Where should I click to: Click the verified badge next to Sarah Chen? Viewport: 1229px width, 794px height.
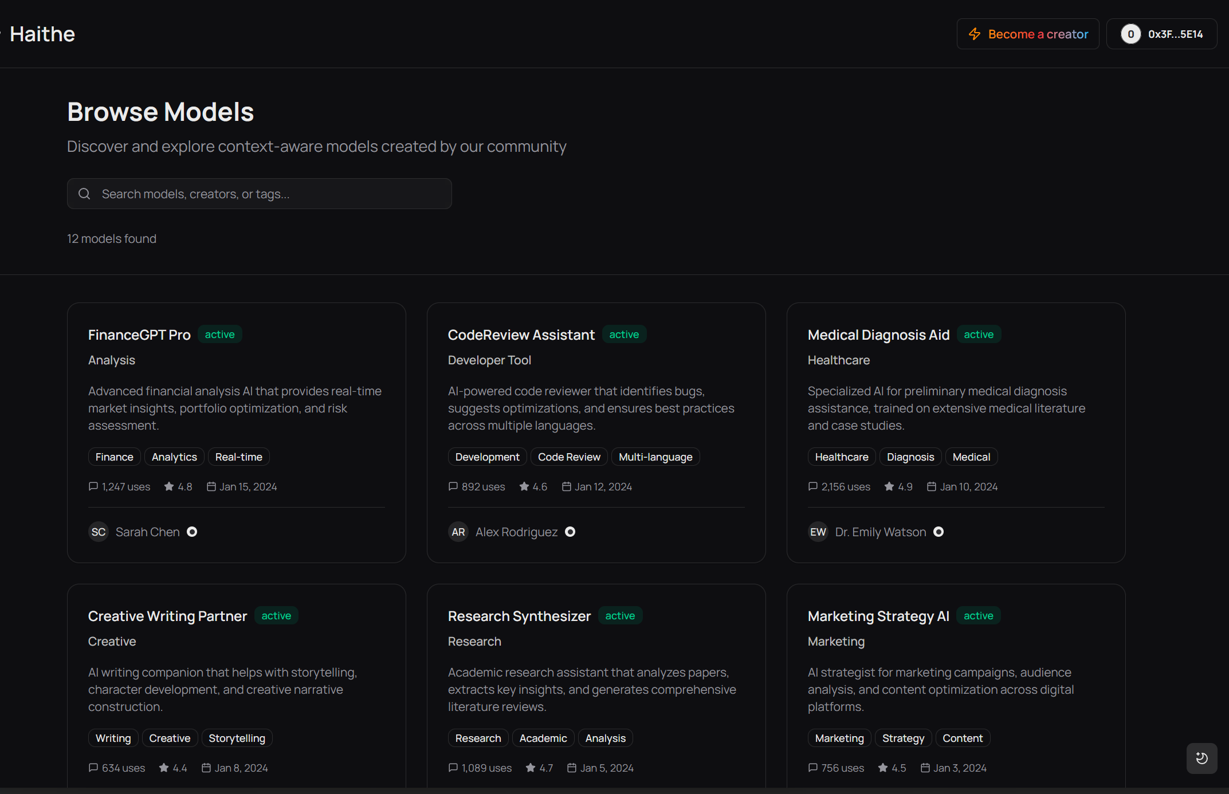tap(192, 532)
